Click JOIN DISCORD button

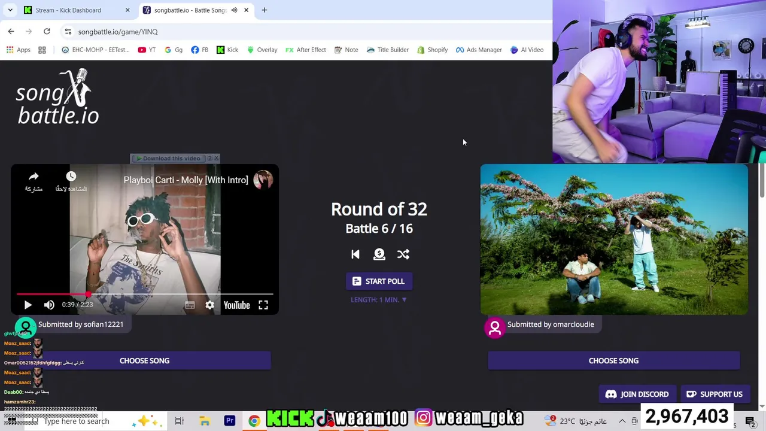637,394
